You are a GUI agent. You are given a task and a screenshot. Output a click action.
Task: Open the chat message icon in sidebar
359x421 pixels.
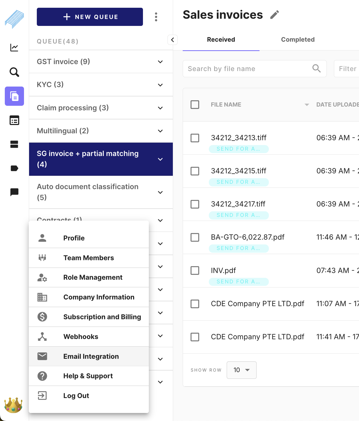[14, 192]
